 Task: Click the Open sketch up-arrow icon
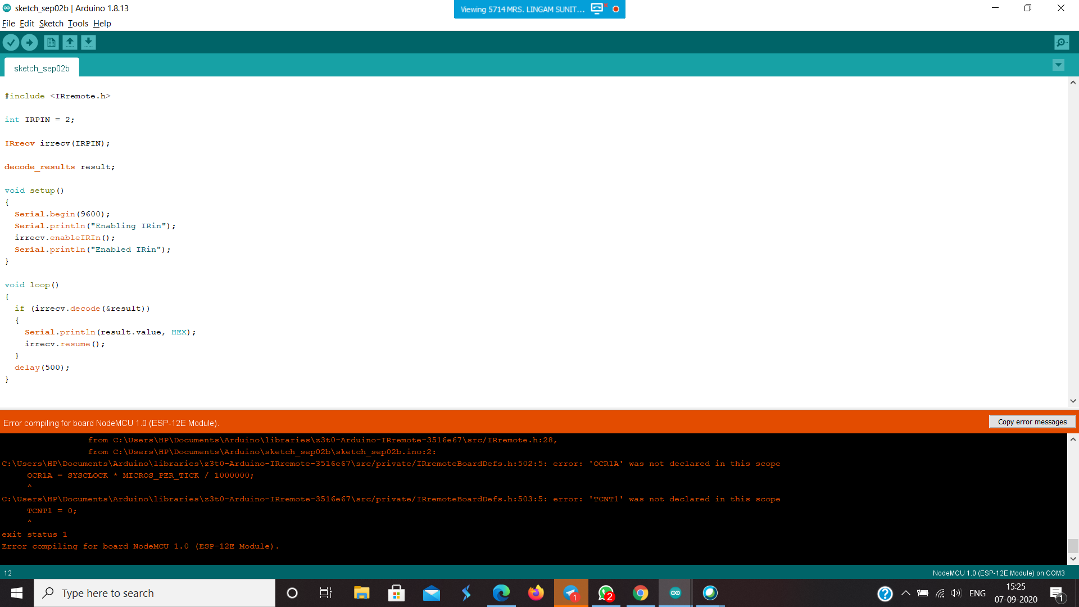tap(70, 42)
